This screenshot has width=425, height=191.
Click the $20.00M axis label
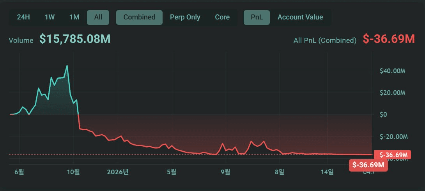(393, 93)
